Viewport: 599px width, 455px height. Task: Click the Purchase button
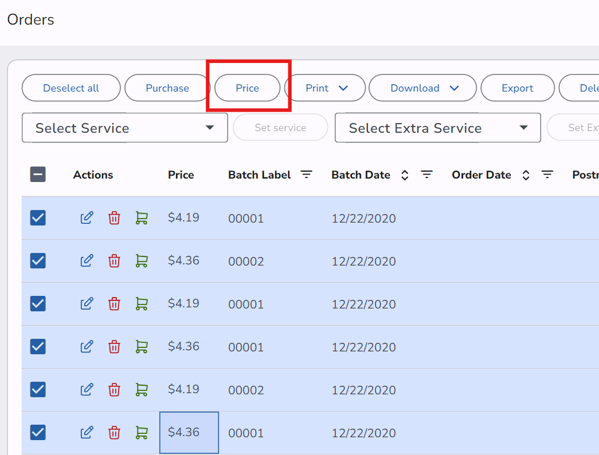(x=167, y=88)
